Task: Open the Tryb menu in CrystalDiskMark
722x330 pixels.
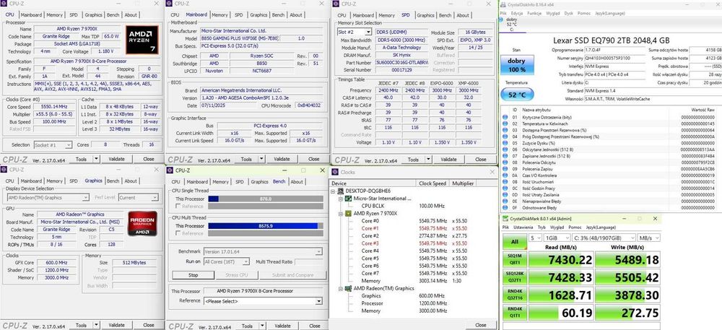Action: pos(541,227)
